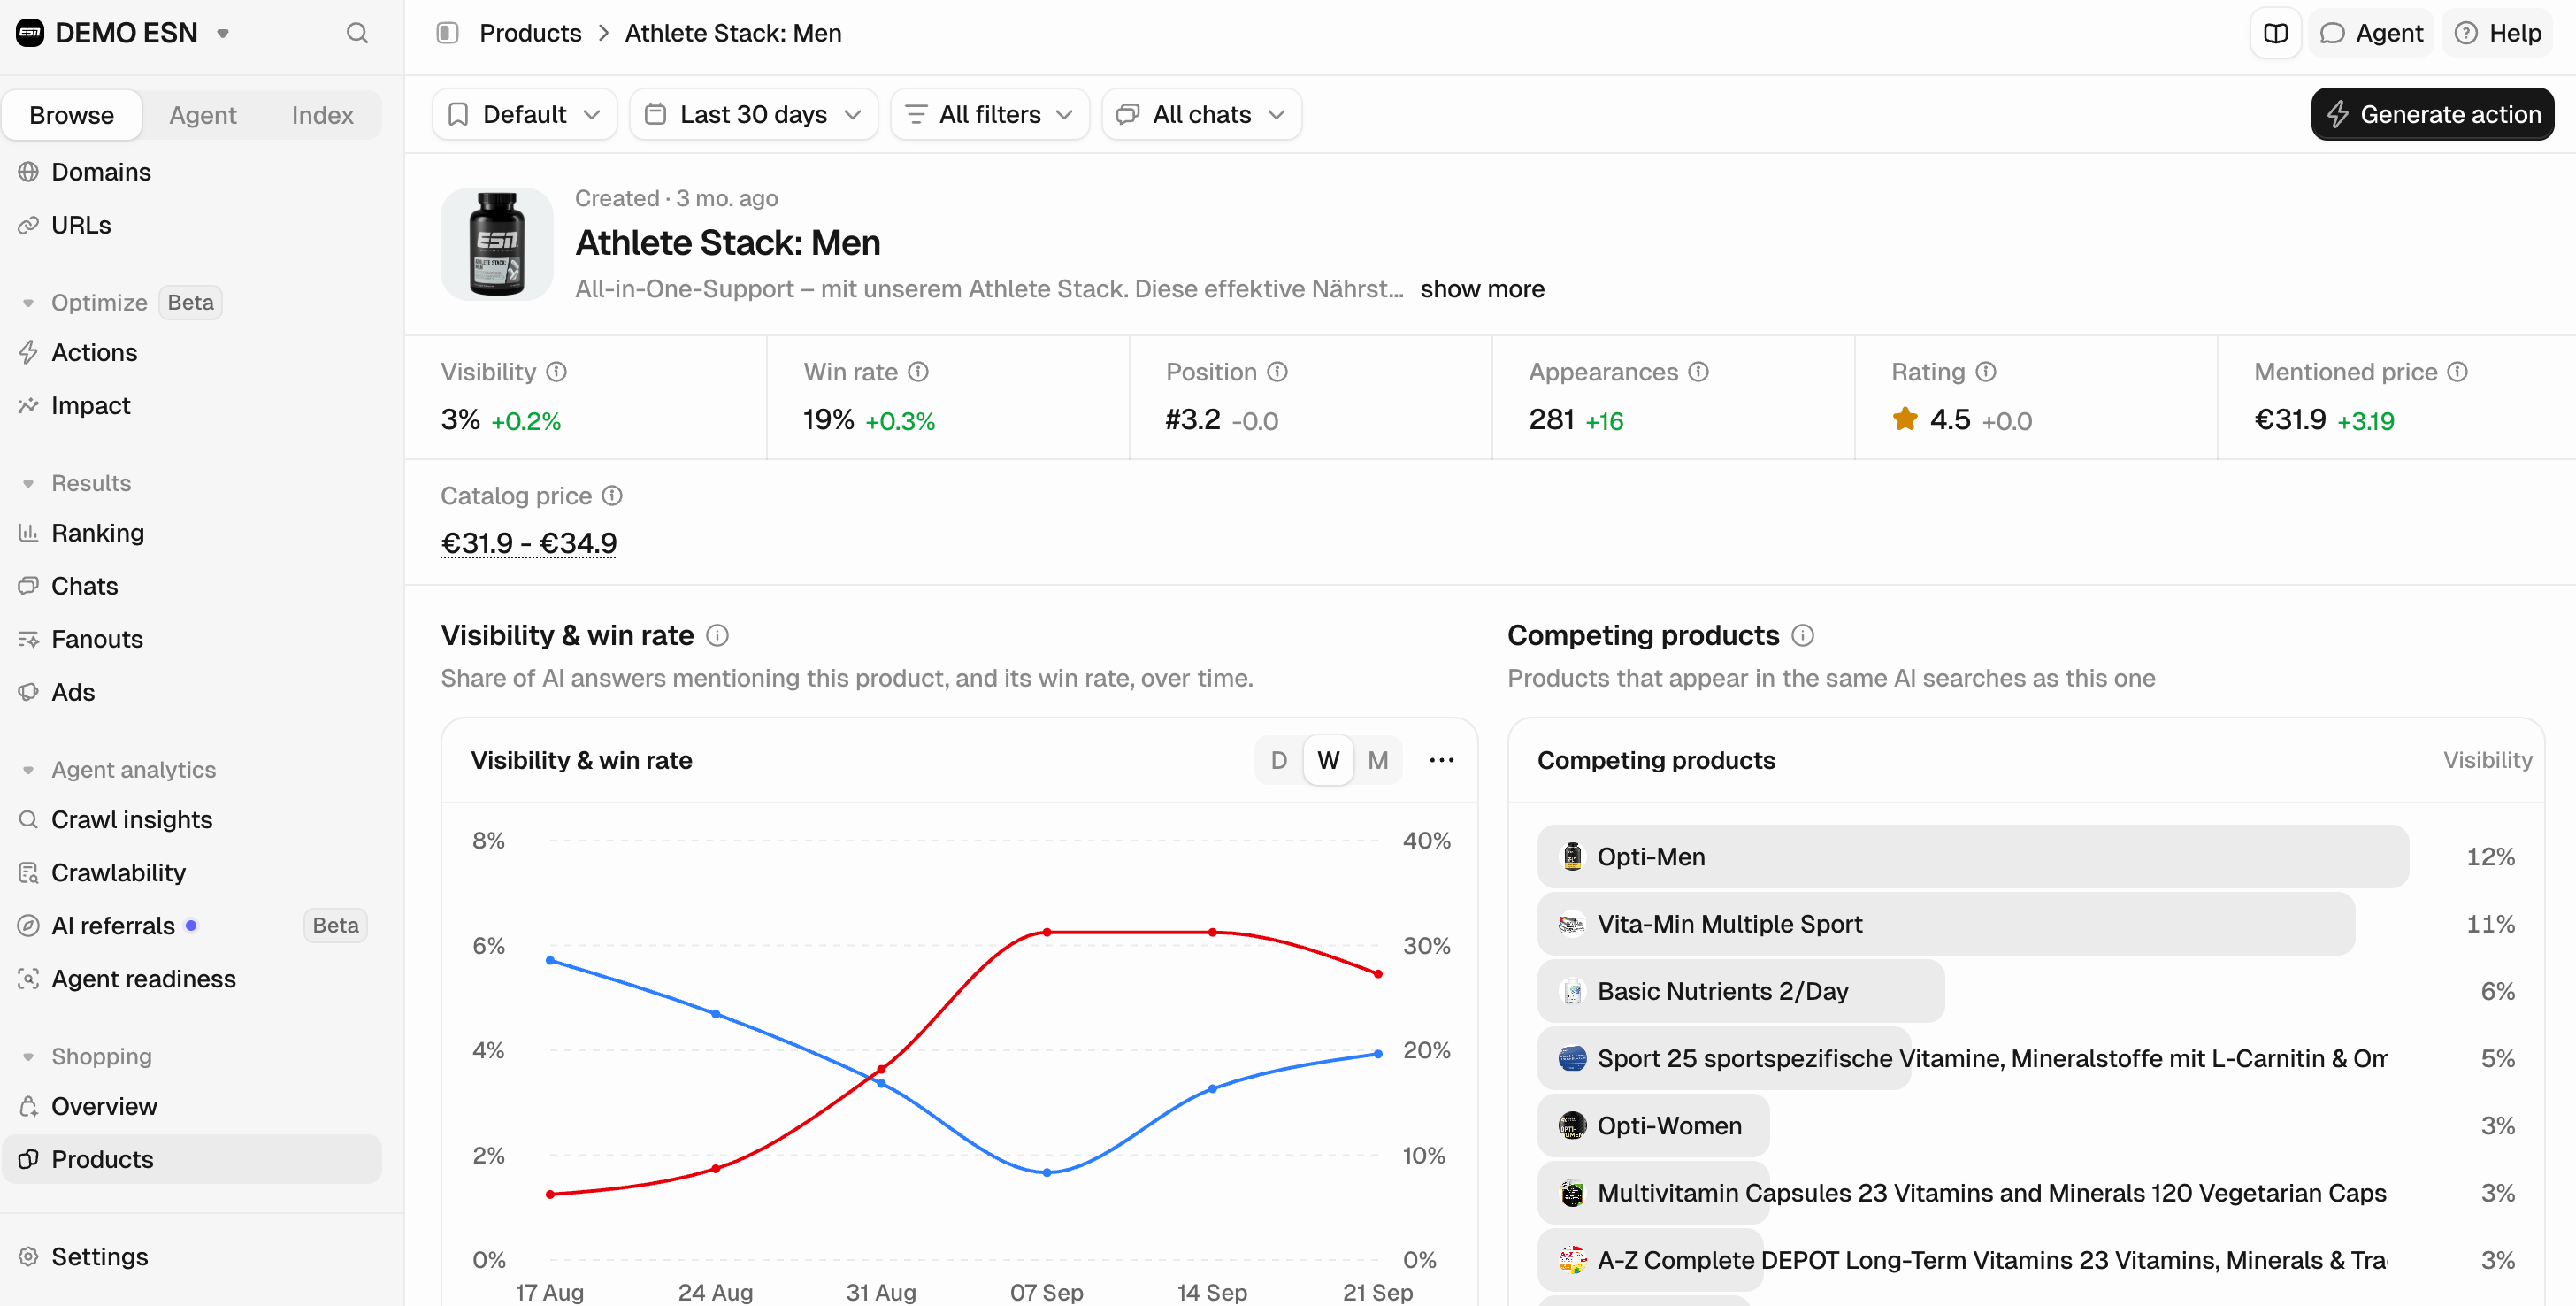
Task: Open the All chats dropdown
Action: click(1201, 114)
